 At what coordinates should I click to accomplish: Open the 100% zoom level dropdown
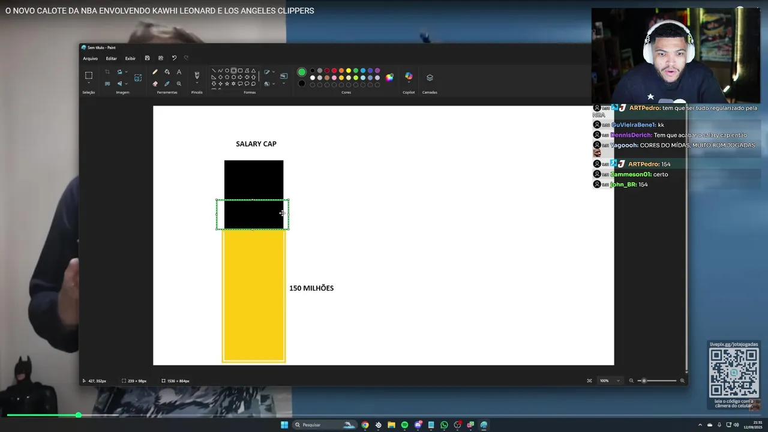pyautogui.click(x=610, y=380)
